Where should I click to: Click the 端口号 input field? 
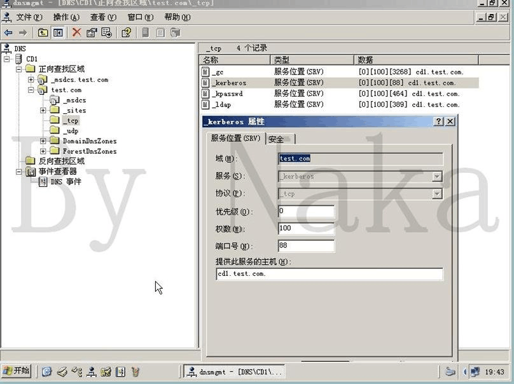click(x=306, y=246)
